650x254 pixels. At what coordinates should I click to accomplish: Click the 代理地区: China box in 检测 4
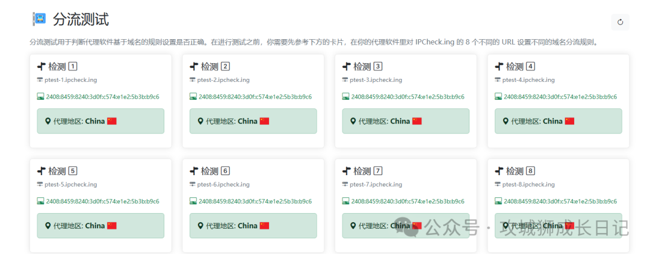tap(559, 121)
